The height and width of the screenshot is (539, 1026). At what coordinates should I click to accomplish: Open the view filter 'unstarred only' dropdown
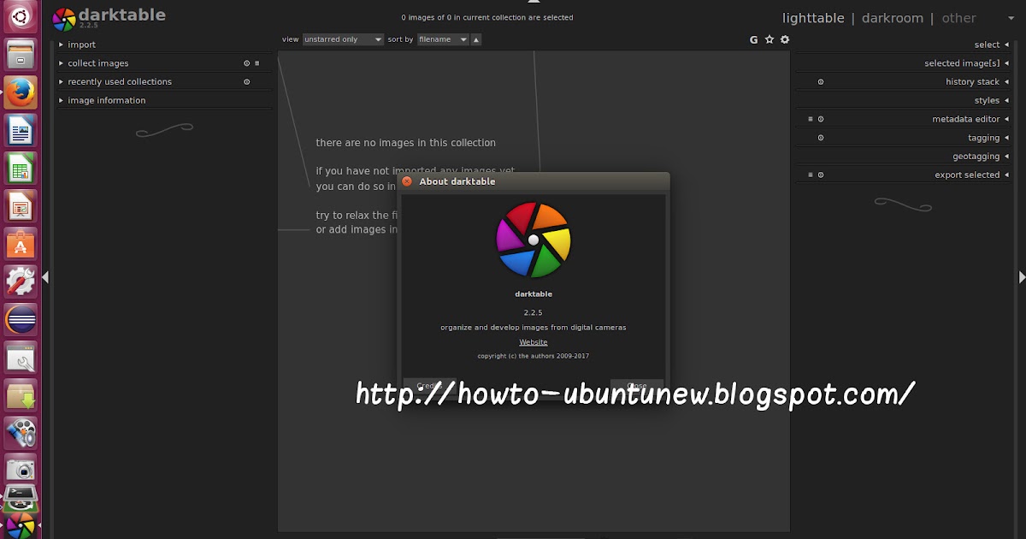(344, 39)
